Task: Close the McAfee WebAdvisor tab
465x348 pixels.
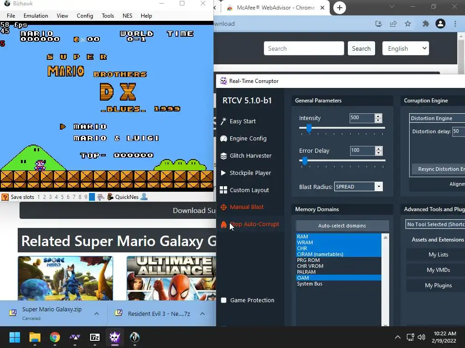Action: point(322,8)
